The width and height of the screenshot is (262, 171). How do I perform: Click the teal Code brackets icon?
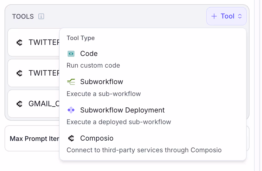71,54
